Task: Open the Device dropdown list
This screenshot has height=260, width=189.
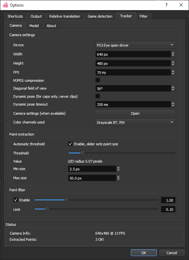Action: click(x=135, y=45)
